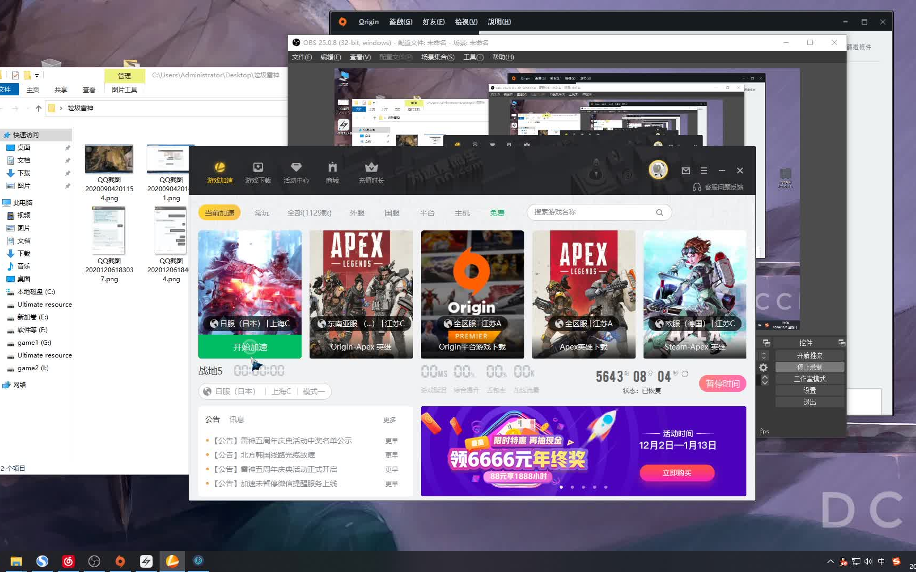Click OBS 工作室模式 button
Screen dimensions: 916x572
click(809, 379)
